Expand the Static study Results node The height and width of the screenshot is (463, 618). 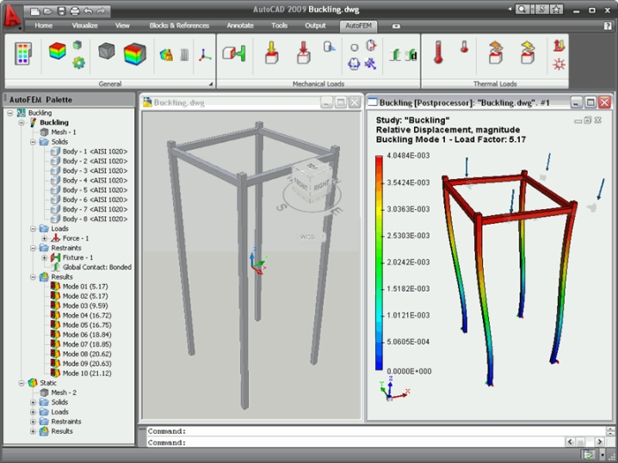coord(33,431)
